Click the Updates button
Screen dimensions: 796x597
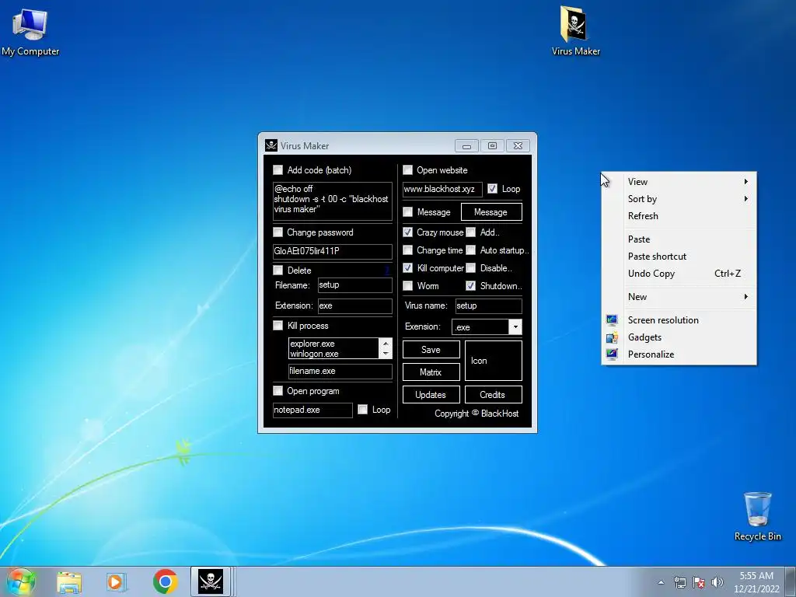(431, 394)
